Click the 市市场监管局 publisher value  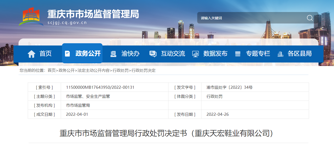click(x=78, y=105)
